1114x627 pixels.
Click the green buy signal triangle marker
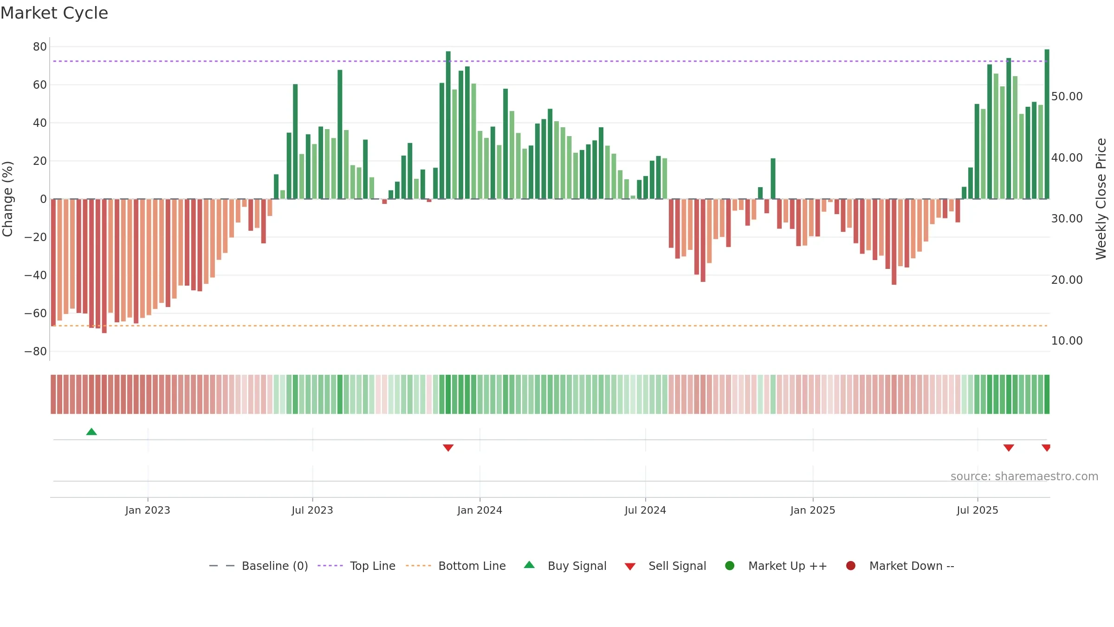[x=91, y=432]
